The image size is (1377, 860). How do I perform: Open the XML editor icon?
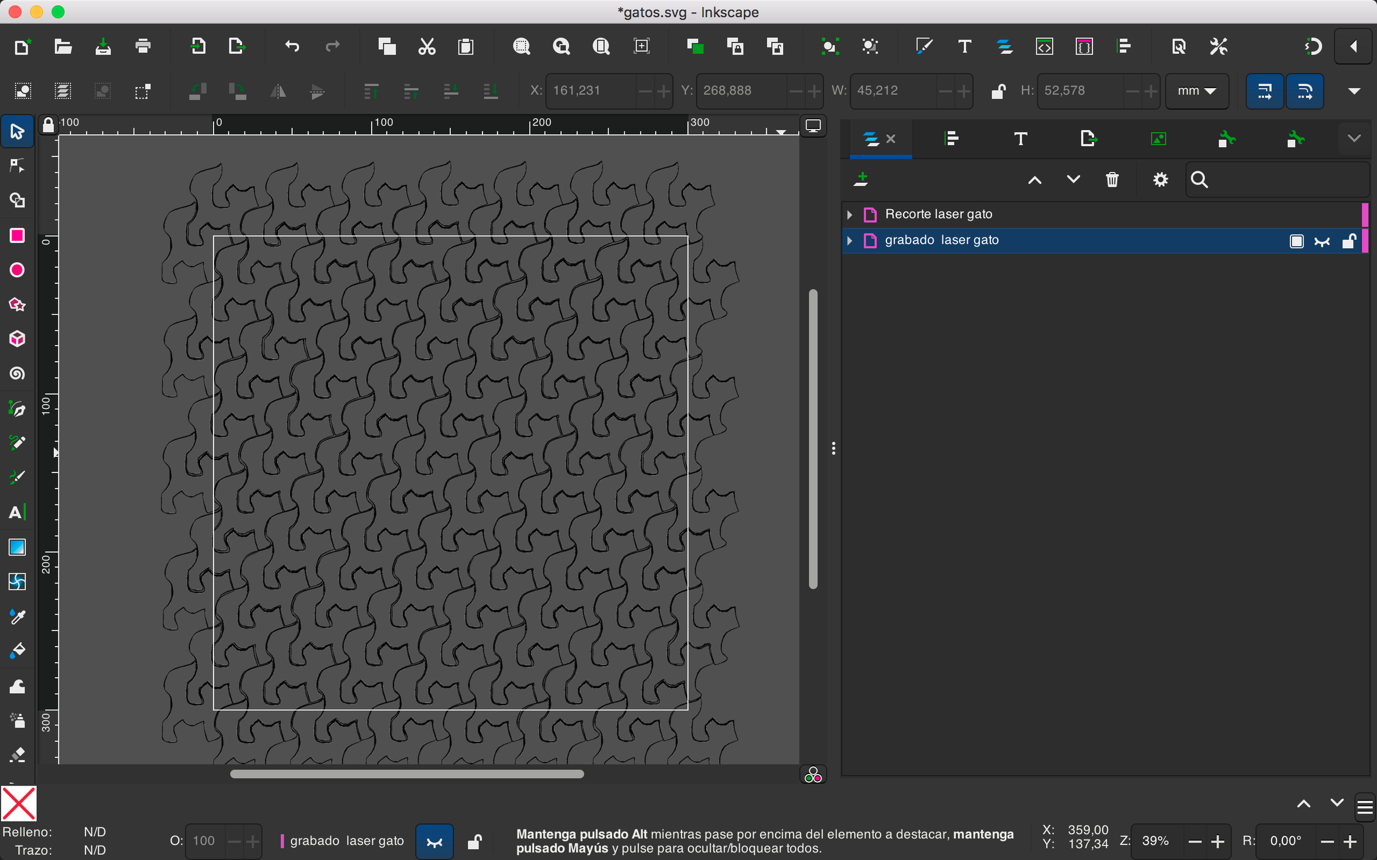1044,46
